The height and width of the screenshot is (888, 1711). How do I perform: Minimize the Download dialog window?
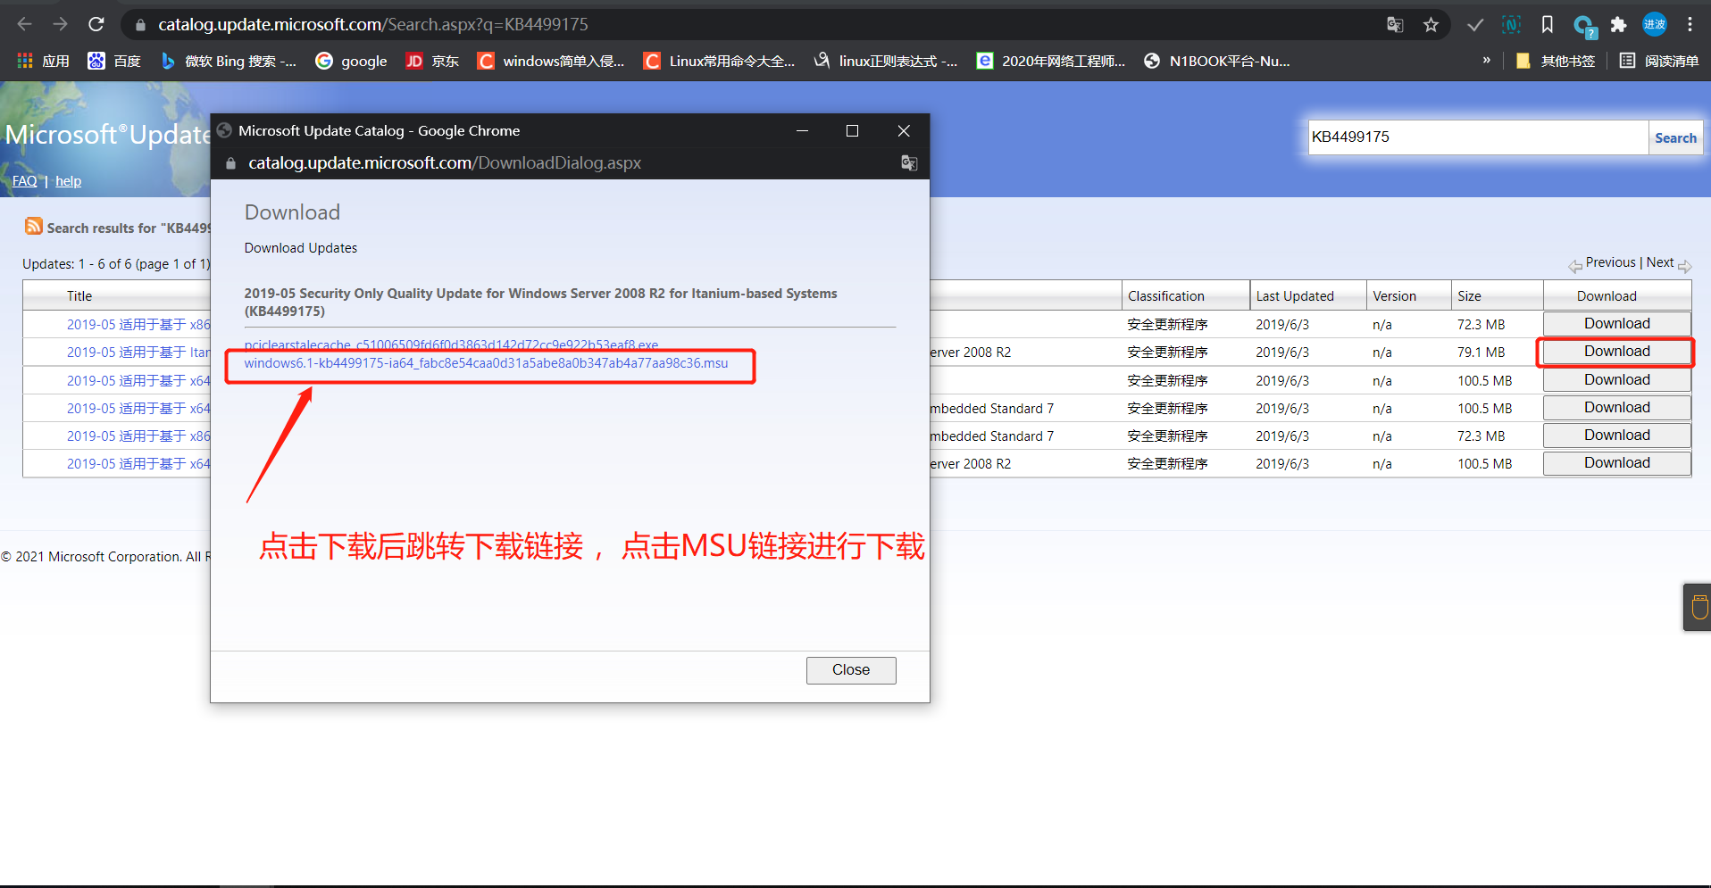pyautogui.click(x=802, y=130)
